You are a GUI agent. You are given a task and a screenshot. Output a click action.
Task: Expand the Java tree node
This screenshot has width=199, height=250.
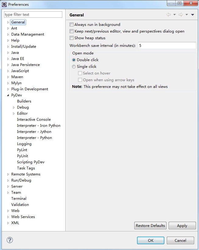(x=8, y=53)
